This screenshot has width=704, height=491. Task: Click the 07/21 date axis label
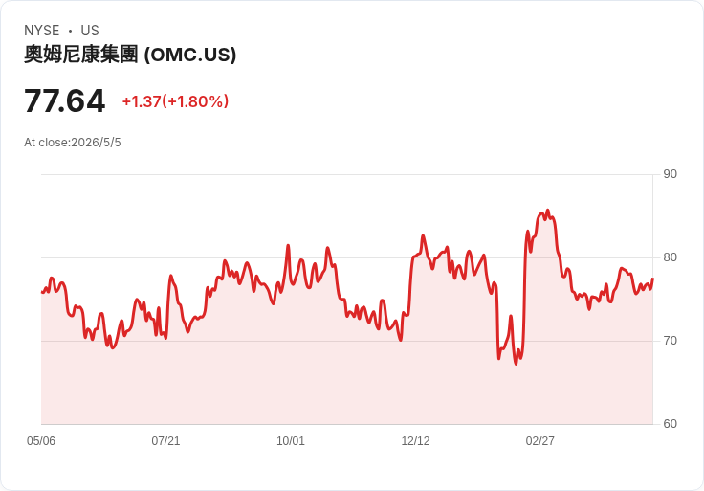coord(165,440)
